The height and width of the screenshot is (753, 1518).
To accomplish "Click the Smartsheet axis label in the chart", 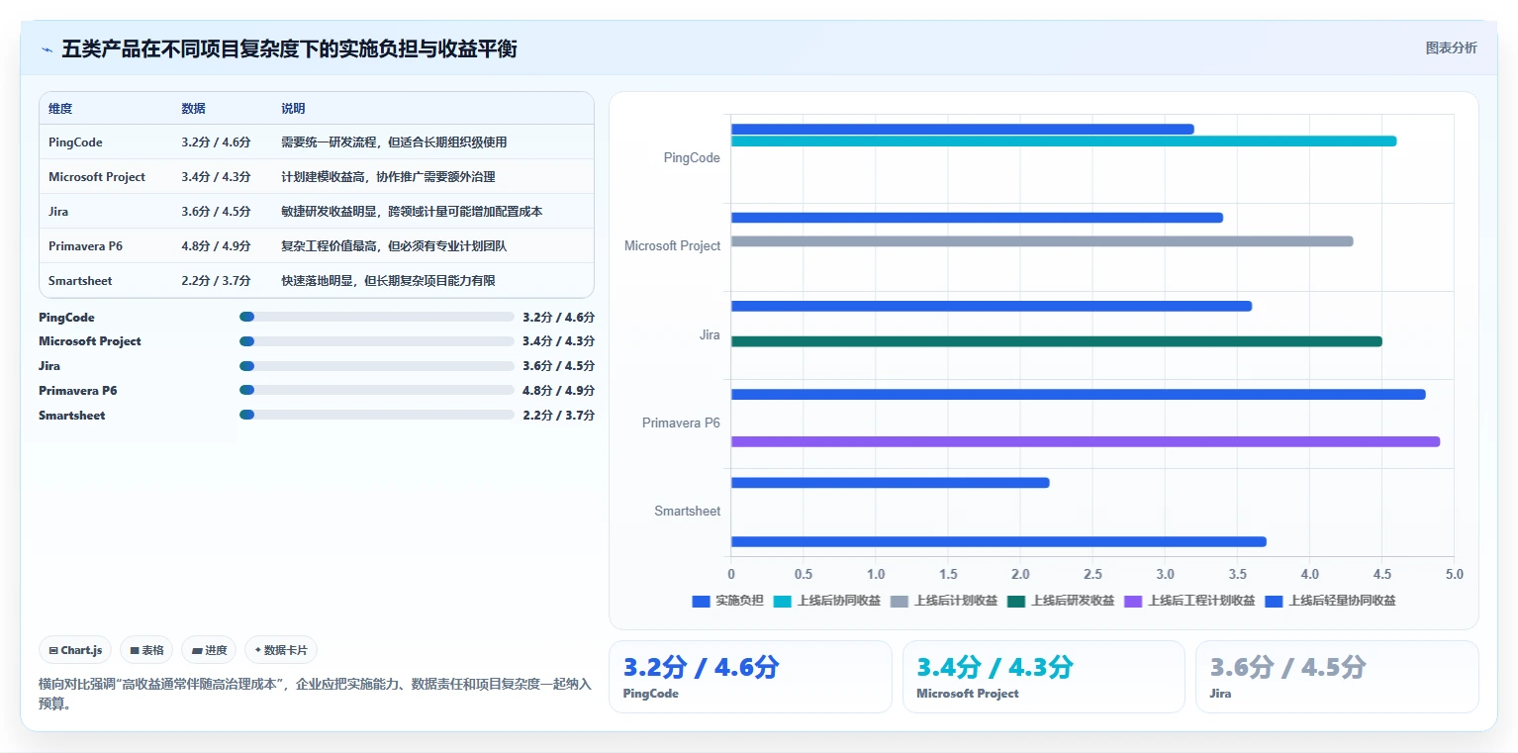I will coord(688,512).
